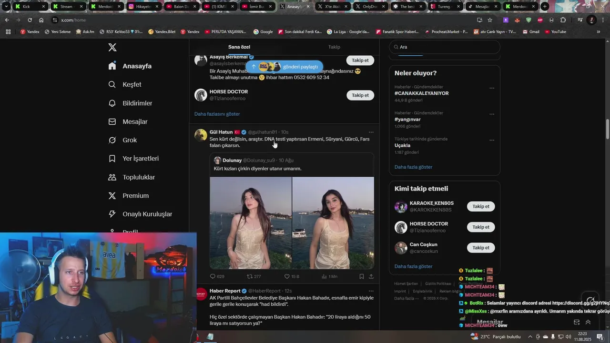This screenshot has width=610, height=343.
Task: Open Haber Report profile avatar
Action: [201, 294]
